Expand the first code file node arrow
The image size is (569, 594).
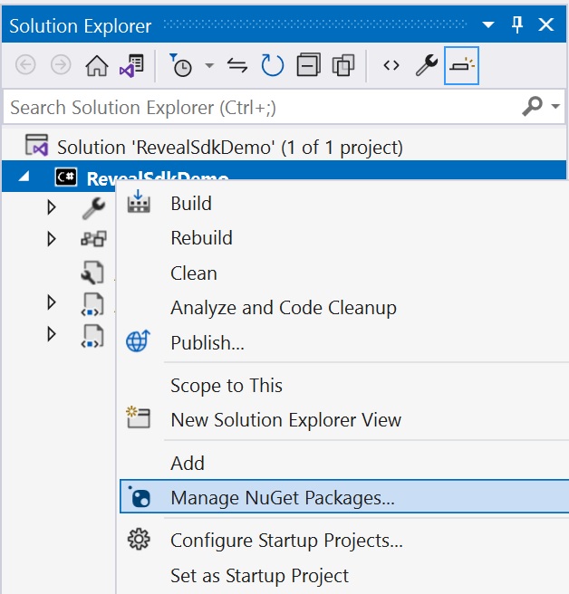pyautogui.click(x=51, y=302)
